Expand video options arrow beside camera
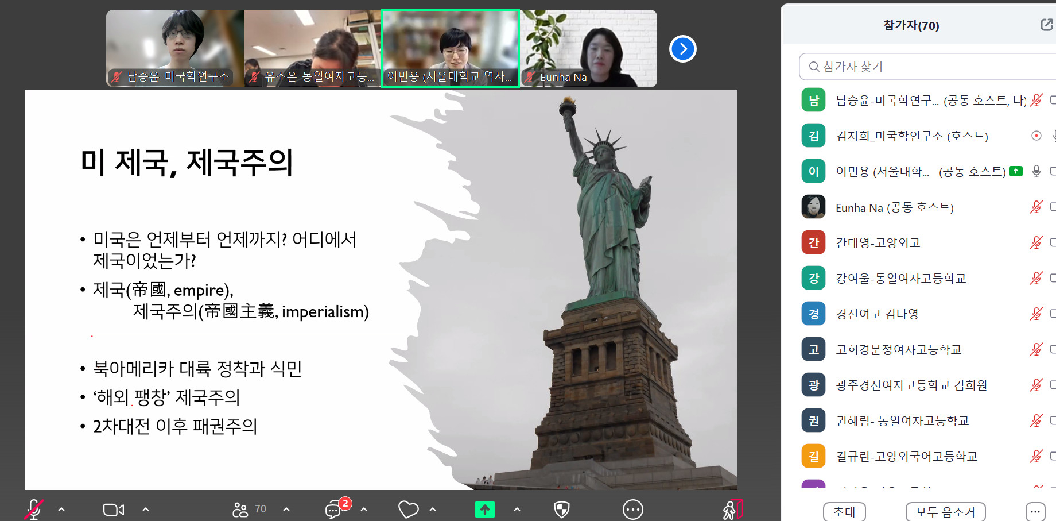Image resolution: width=1056 pixels, height=521 pixels. tap(146, 510)
